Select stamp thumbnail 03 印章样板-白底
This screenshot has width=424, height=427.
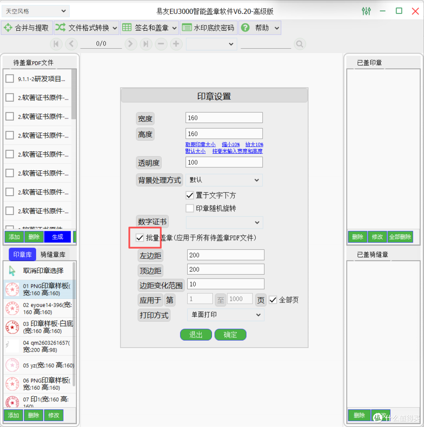pos(12,327)
